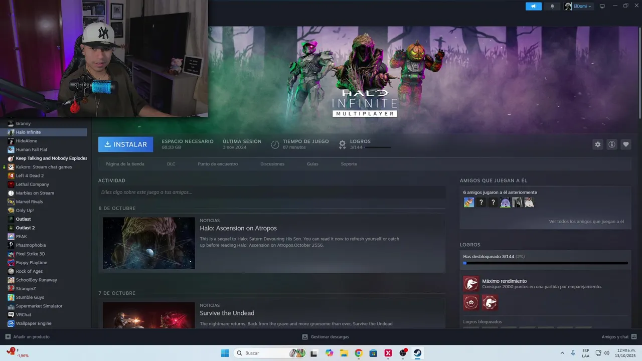642x361 pixels.
Task: Open the notifications bell in Steam
Action: (x=552, y=6)
